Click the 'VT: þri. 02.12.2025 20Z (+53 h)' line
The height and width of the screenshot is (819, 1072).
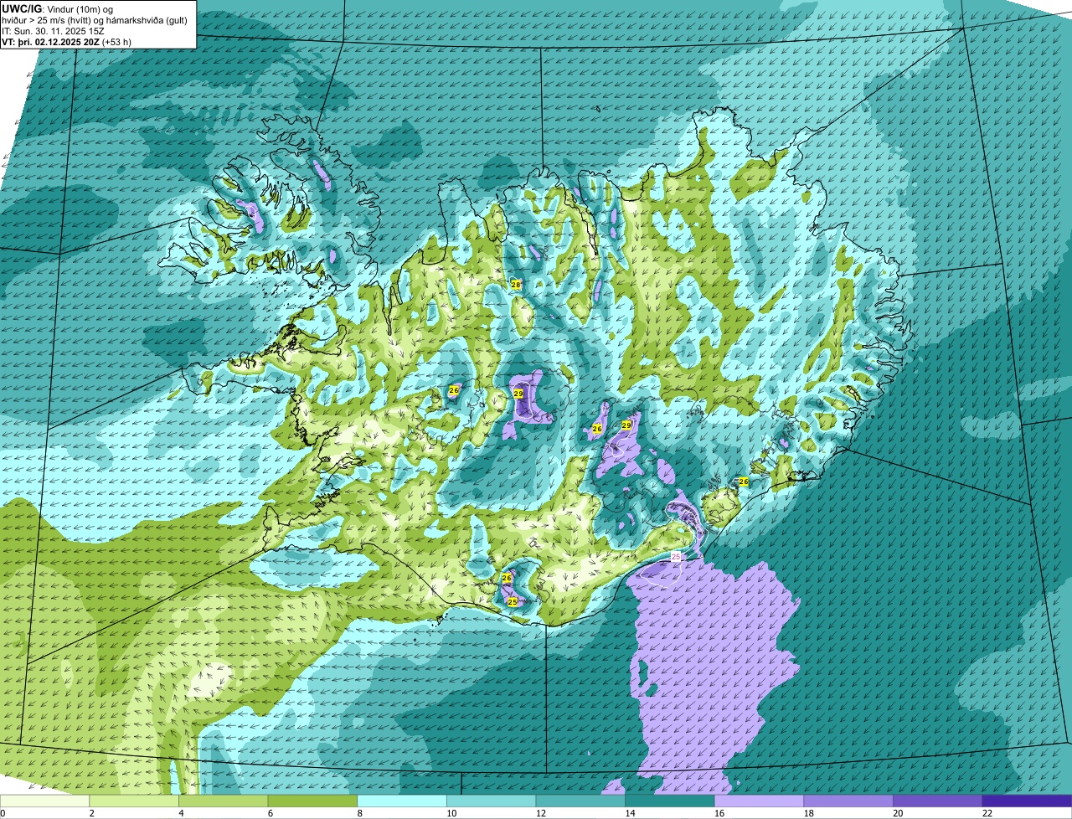click(66, 41)
